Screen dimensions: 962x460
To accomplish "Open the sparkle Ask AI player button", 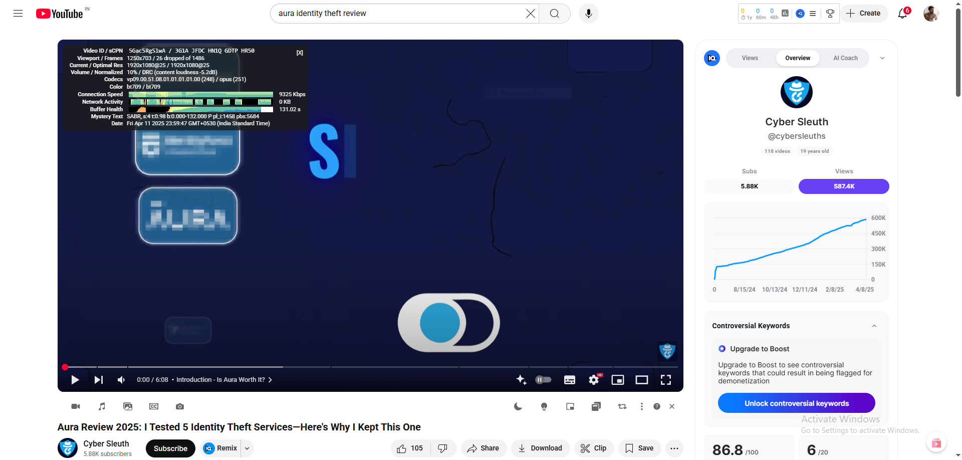I will click(x=521, y=380).
